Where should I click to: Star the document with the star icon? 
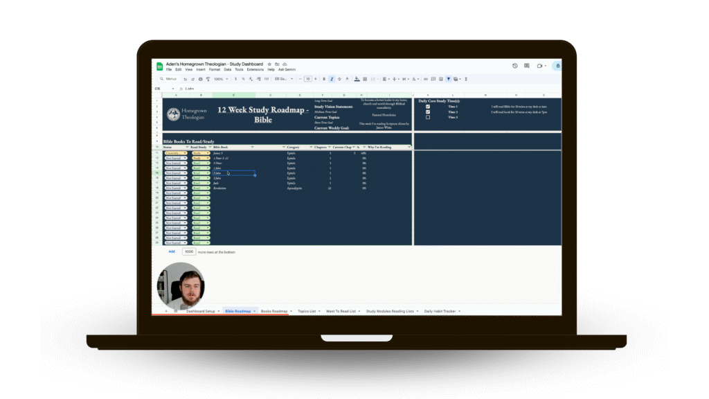coord(269,64)
